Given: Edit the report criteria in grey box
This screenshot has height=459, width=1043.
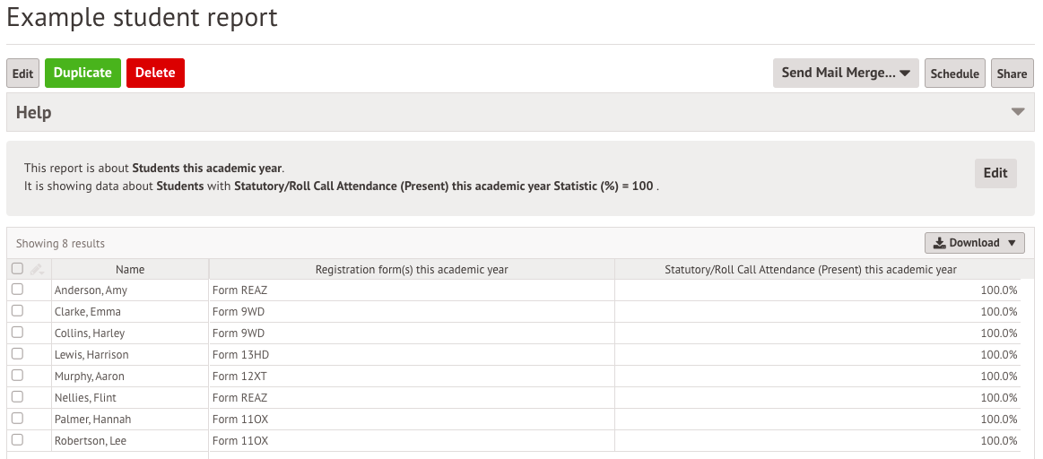Looking at the screenshot, I should [995, 173].
